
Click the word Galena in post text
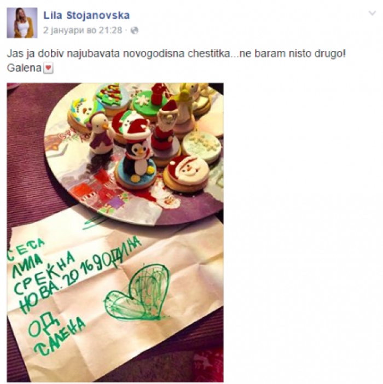[x=24, y=68]
